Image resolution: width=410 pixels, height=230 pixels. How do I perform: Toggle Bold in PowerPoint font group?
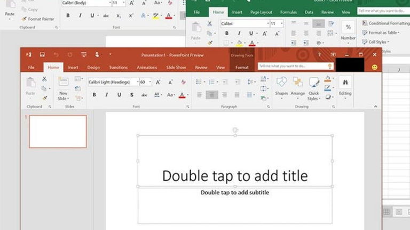(x=94, y=95)
